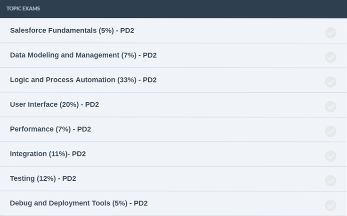
Task: Open Data Modeling and Management (7%) exam
Action: coord(83,55)
